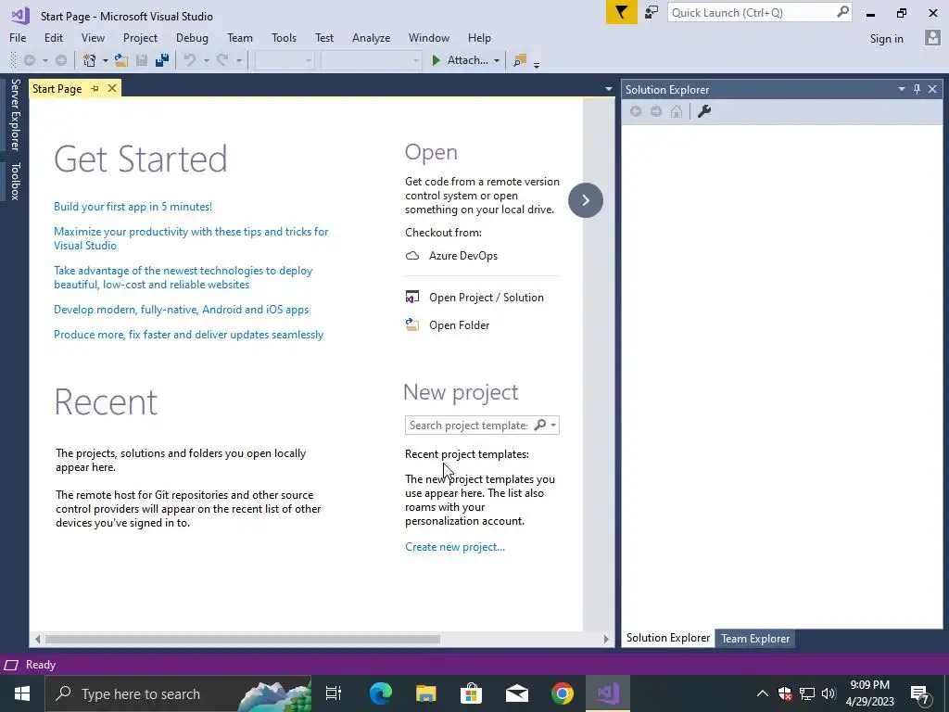Open Solution Explorer window position dropdown
The width and height of the screenshot is (949, 712).
coord(901,89)
